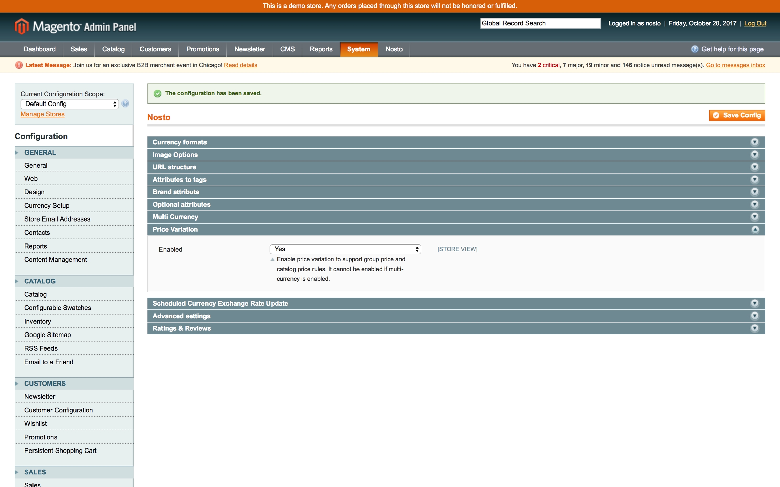Collapse Price Variation with its up-arrow icon
The image size is (780, 487).
click(755, 229)
